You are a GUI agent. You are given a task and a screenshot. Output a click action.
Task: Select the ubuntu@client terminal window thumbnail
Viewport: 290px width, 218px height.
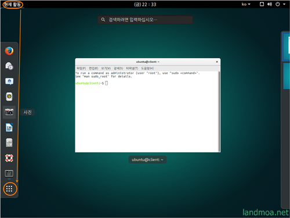(148, 105)
